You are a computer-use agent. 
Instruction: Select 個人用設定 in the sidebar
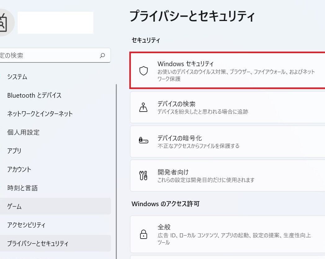55,132
